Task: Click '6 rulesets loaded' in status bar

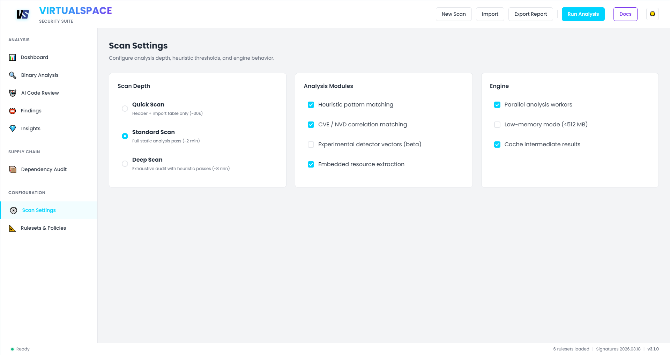Action: (x=571, y=349)
